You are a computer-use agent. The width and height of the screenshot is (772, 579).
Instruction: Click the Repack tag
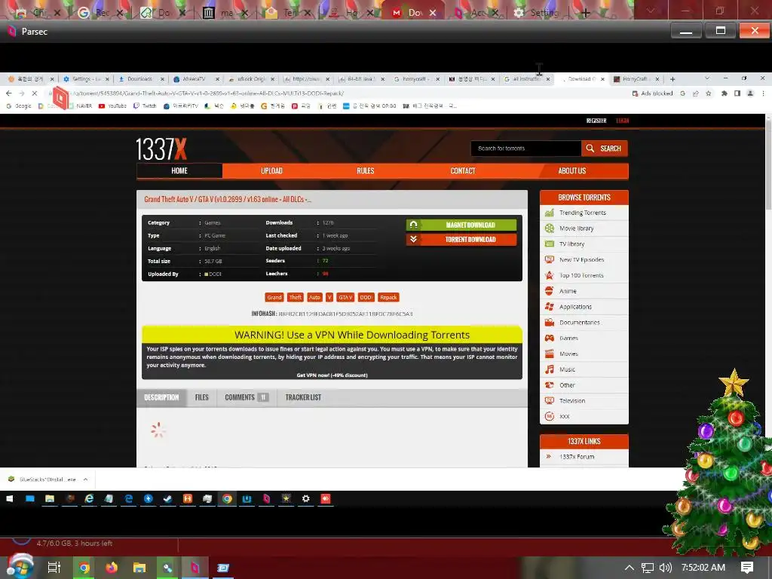coord(388,297)
